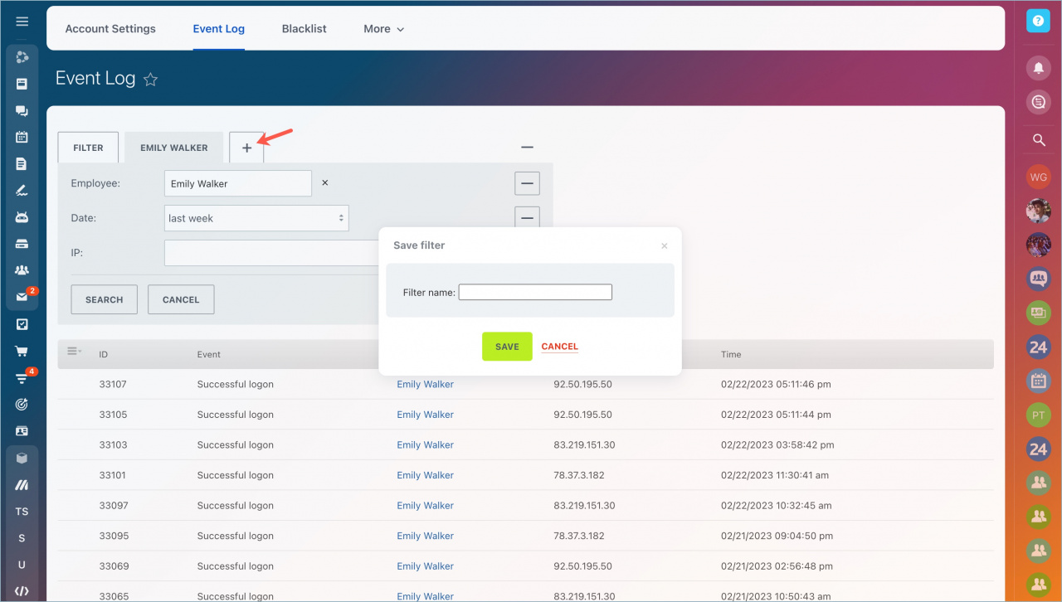Expand the More dropdown tab
1062x602 pixels.
coord(383,28)
